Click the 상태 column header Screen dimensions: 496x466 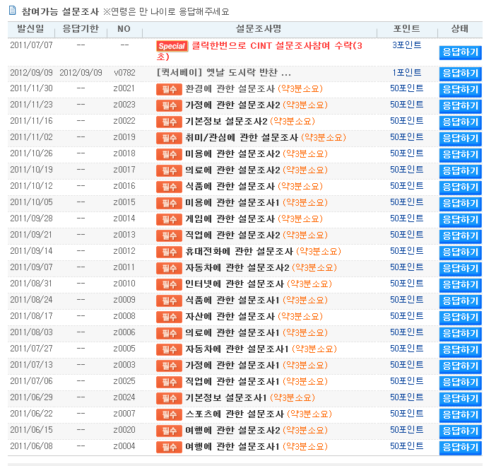(x=460, y=29)
